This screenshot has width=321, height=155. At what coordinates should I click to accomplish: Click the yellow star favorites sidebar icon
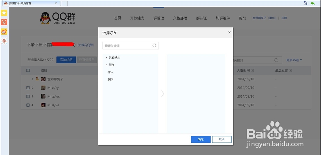(4, 13)
